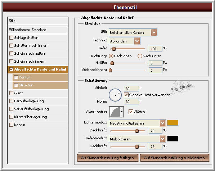The image size is (215, 171).
Task: Click Als Standardeinstellung festlegen button
Action: click(108, 158)
